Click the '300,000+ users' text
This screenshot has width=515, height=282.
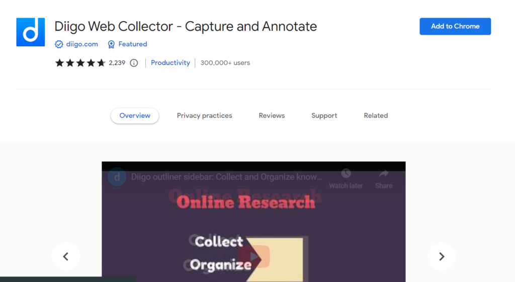(x=225, y=63)
